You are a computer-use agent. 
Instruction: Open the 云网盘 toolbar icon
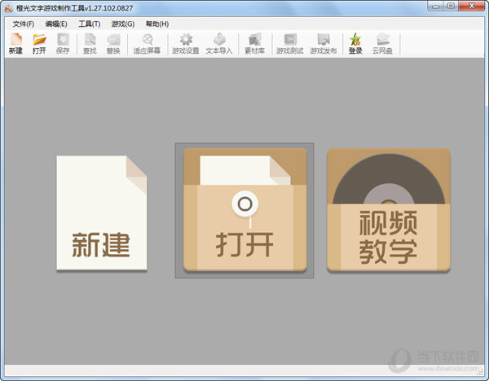(382, 44)
